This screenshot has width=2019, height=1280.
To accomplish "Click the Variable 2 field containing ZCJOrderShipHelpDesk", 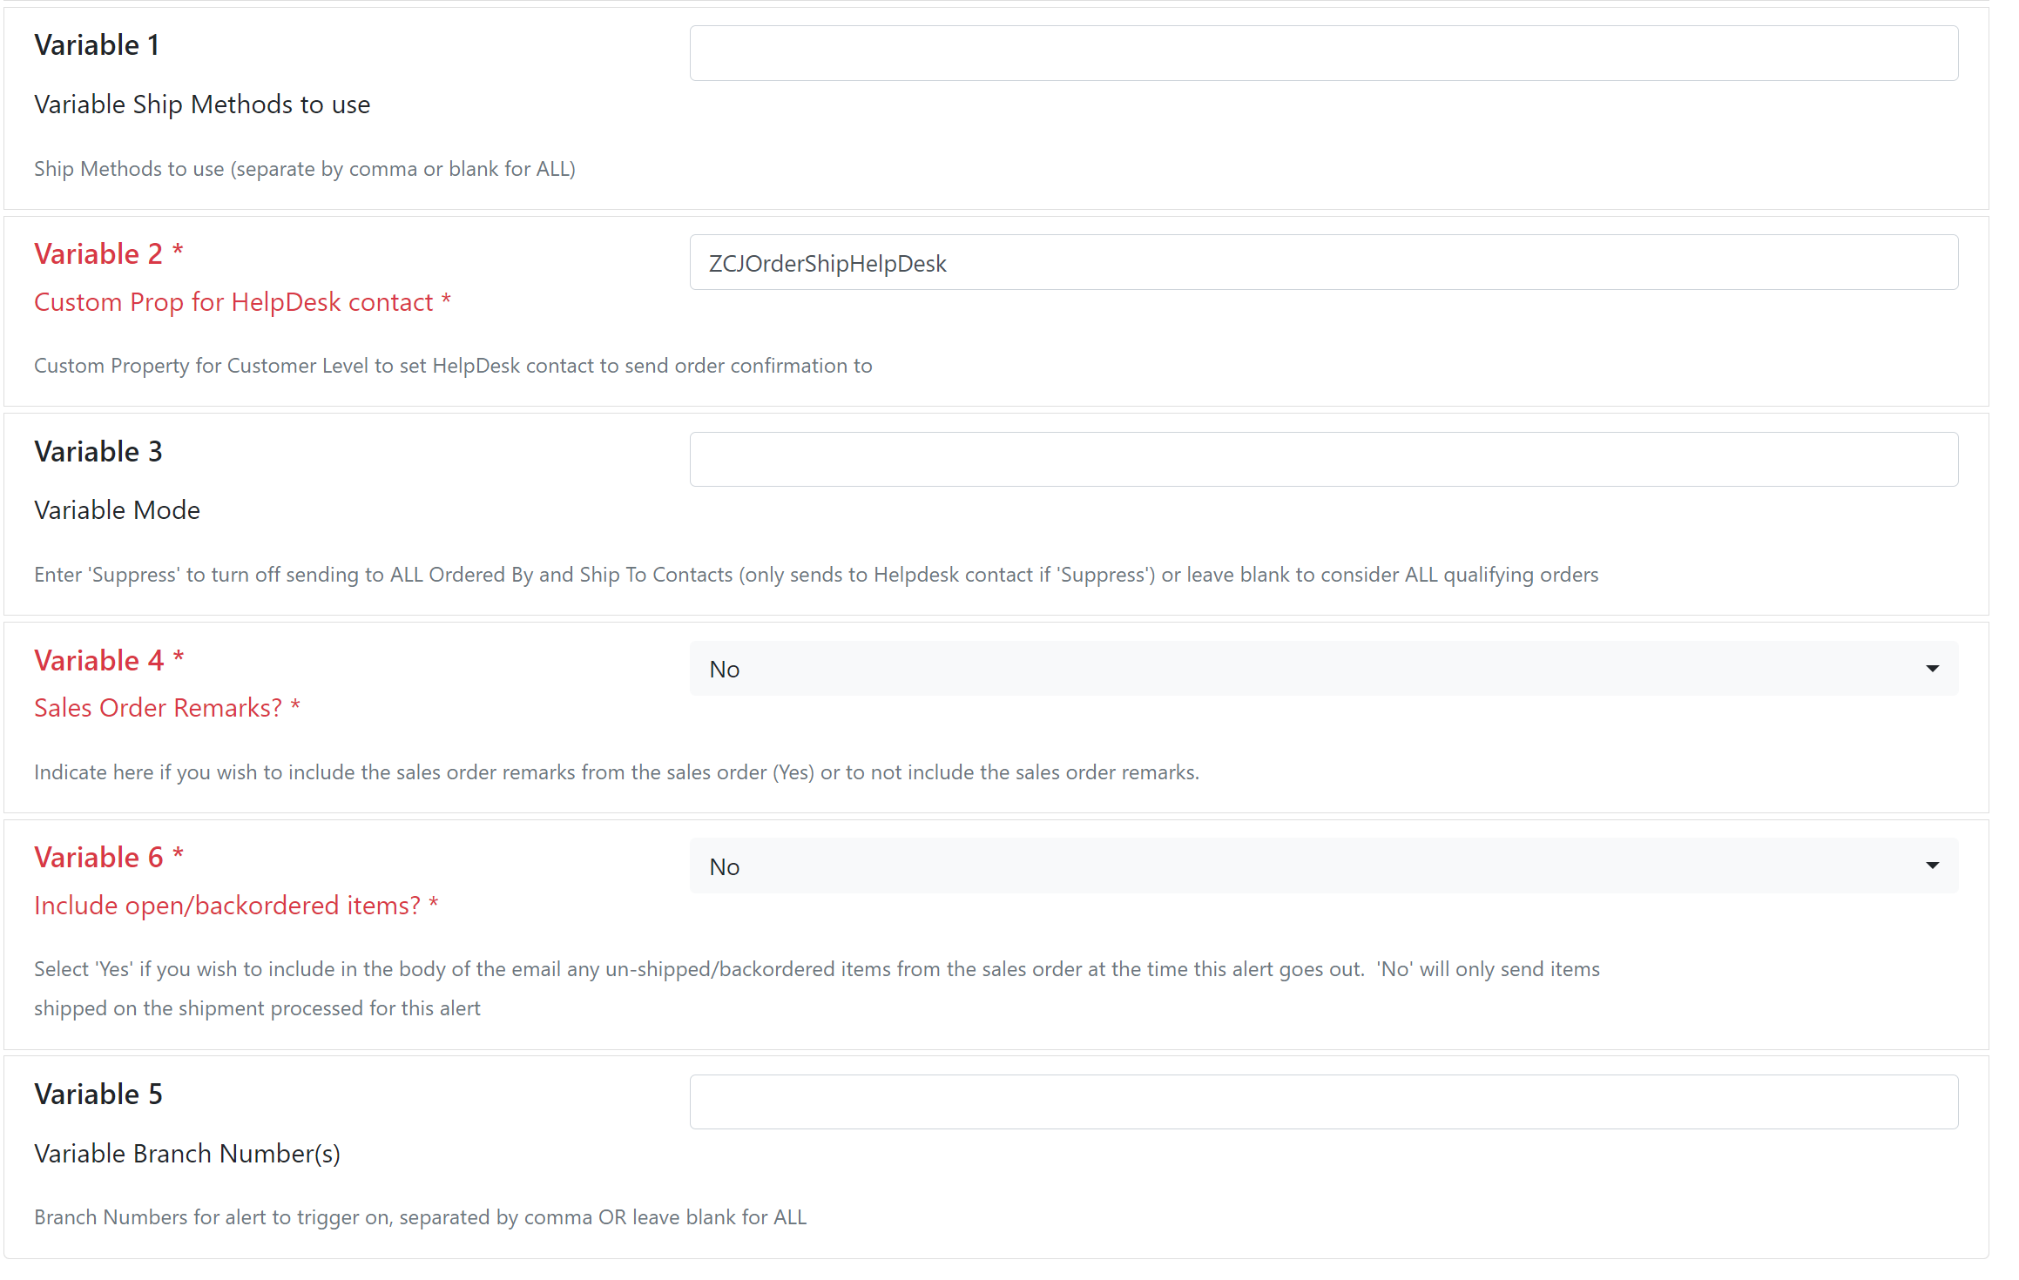I will [x=1323, y=262].
